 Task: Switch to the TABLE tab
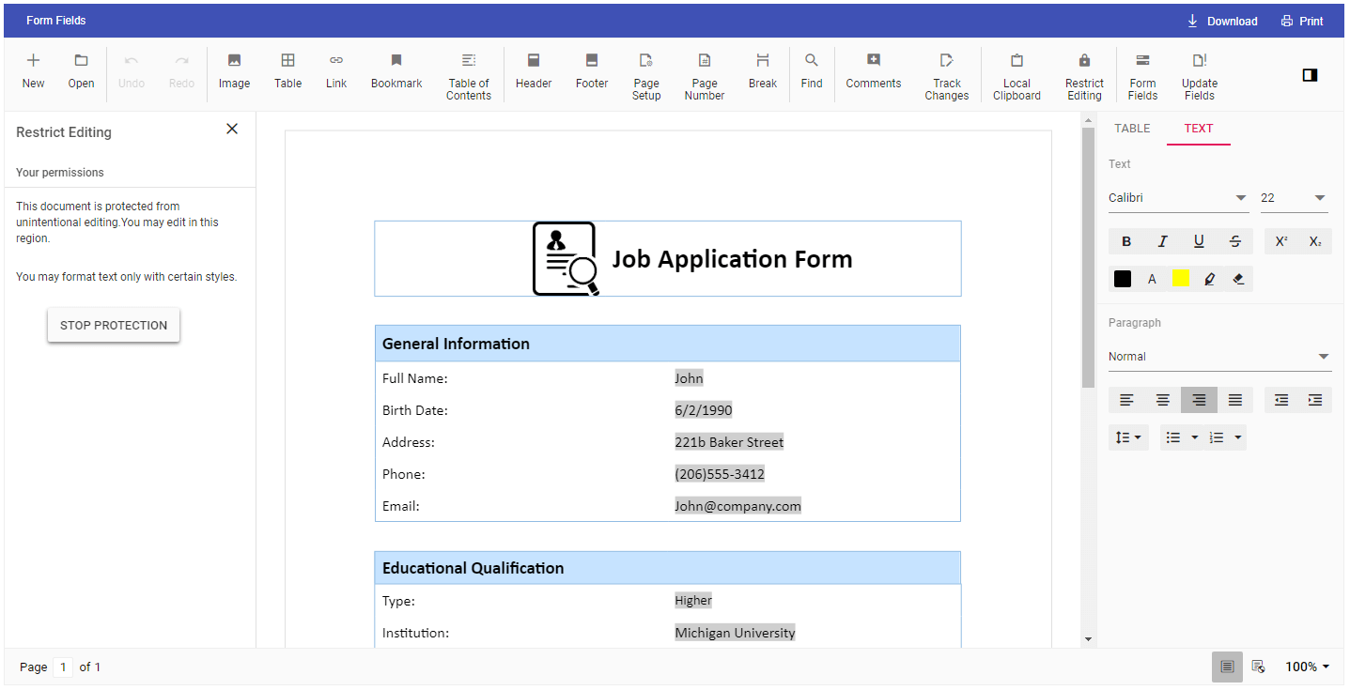pyautogui.click(x=1132, y=129)
